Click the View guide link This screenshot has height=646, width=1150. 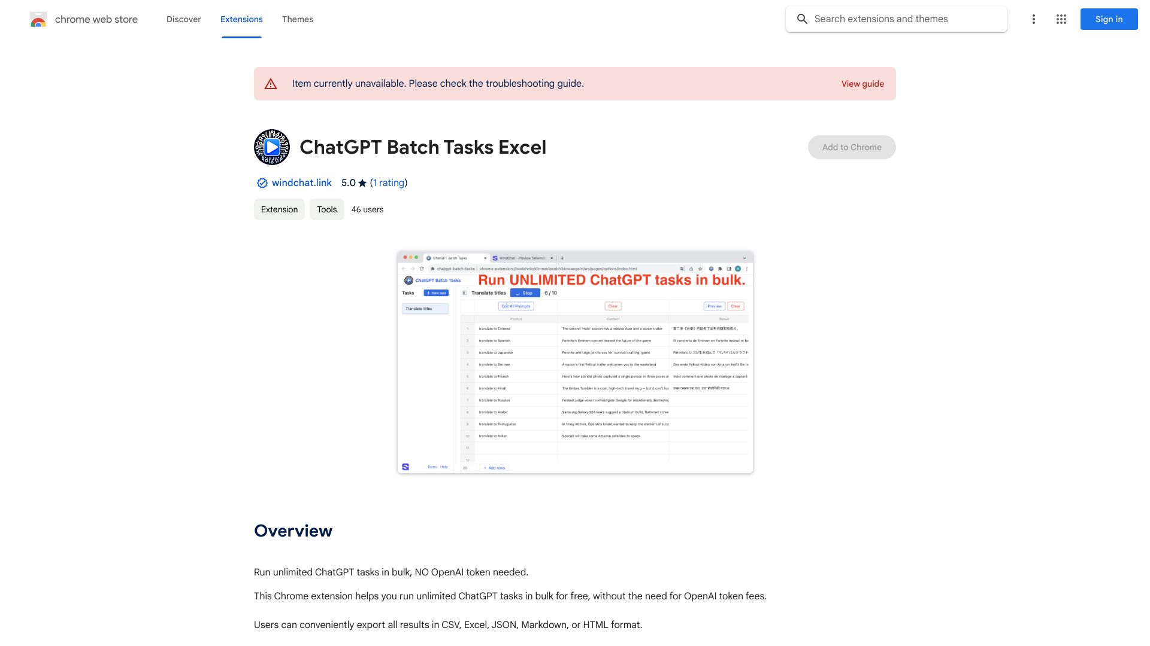[862, 83]
